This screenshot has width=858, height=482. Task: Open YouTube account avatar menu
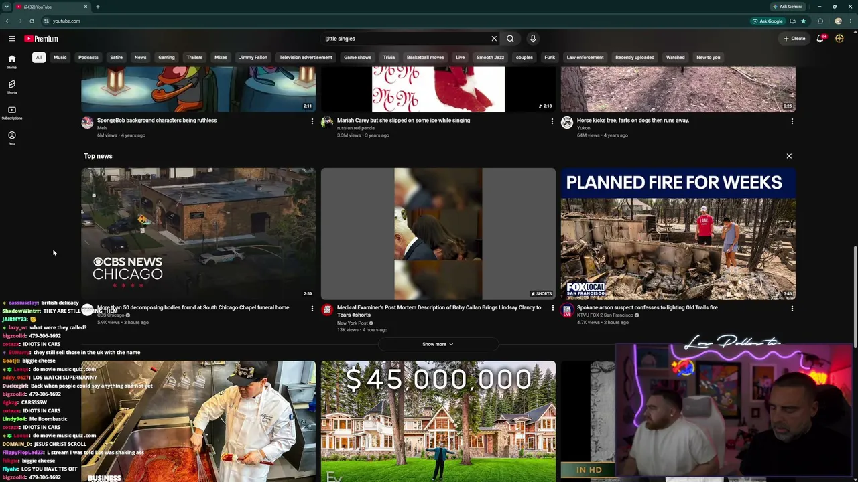[x=839, y=39]
